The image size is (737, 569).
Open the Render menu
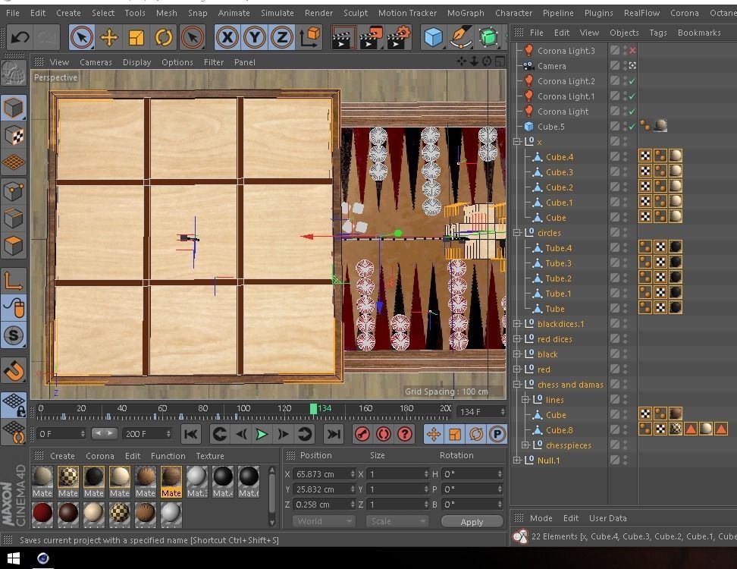pyautogui.click(x=318, y=13)
